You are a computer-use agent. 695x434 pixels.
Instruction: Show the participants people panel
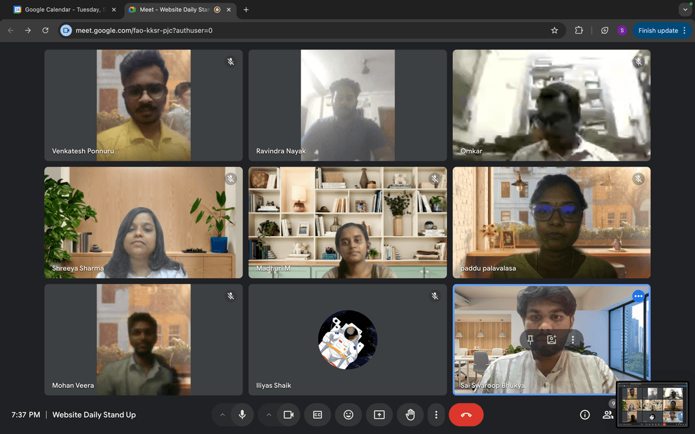pos(607,415)
